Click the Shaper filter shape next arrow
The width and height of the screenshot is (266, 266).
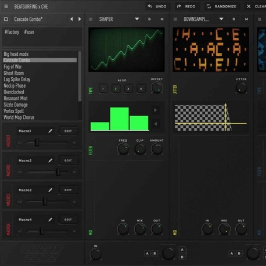point(155,110)
